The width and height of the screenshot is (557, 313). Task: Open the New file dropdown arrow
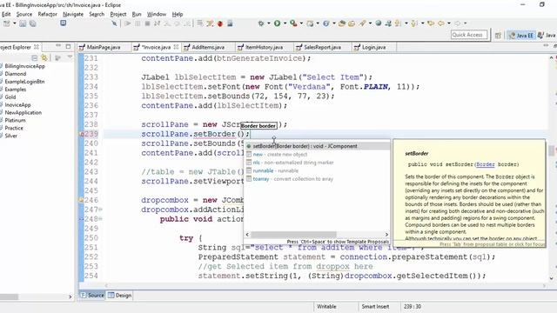tap(15, 23)
